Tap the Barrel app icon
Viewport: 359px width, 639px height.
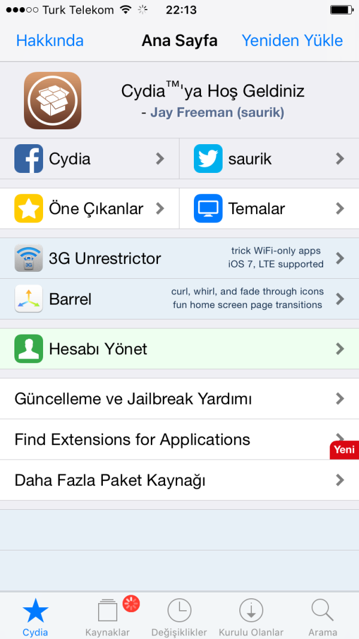click(x=29, y=299)
